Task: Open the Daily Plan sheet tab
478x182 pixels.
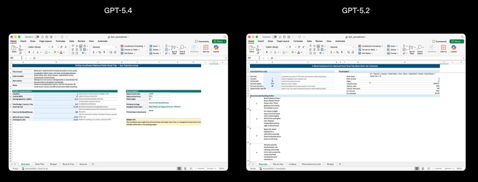Action: (40, 164)
